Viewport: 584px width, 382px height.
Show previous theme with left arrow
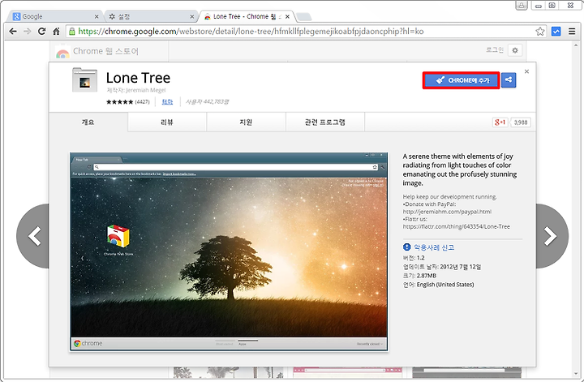[x=32, y=236]
